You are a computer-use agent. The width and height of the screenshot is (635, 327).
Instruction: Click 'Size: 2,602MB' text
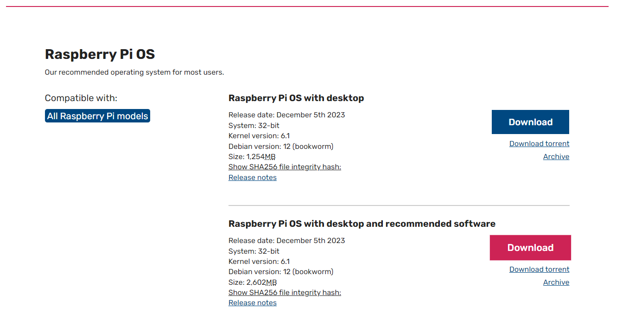point(253,282)
